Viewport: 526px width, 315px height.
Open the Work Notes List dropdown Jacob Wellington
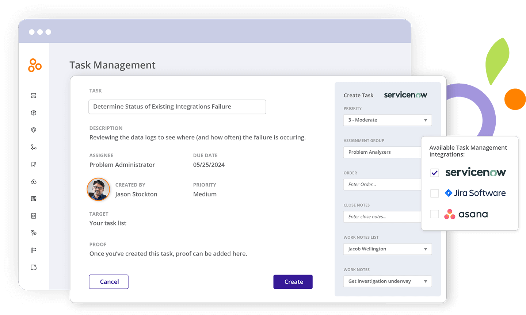(x=388, y=249)
